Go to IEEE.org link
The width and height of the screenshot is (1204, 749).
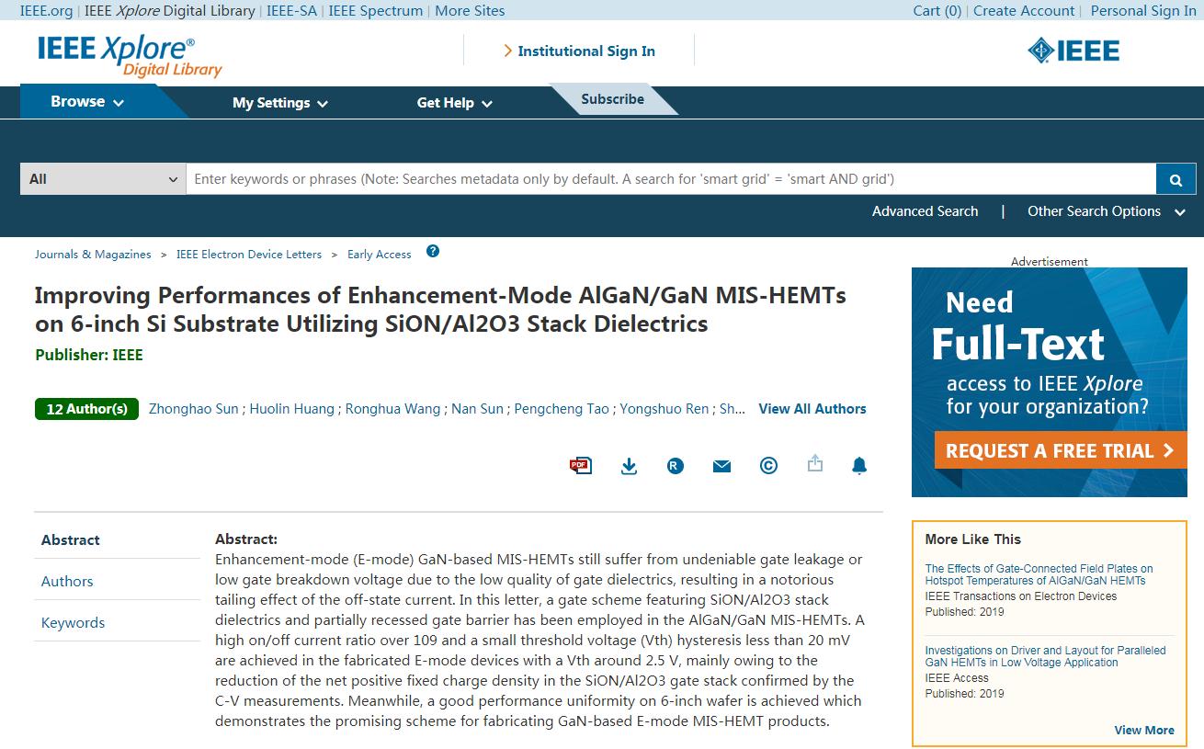(x=46, y=11)
